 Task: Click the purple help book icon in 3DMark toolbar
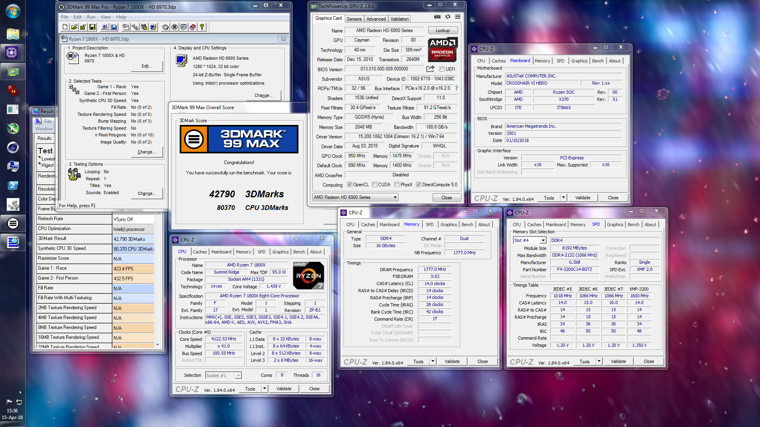point(193,27)
